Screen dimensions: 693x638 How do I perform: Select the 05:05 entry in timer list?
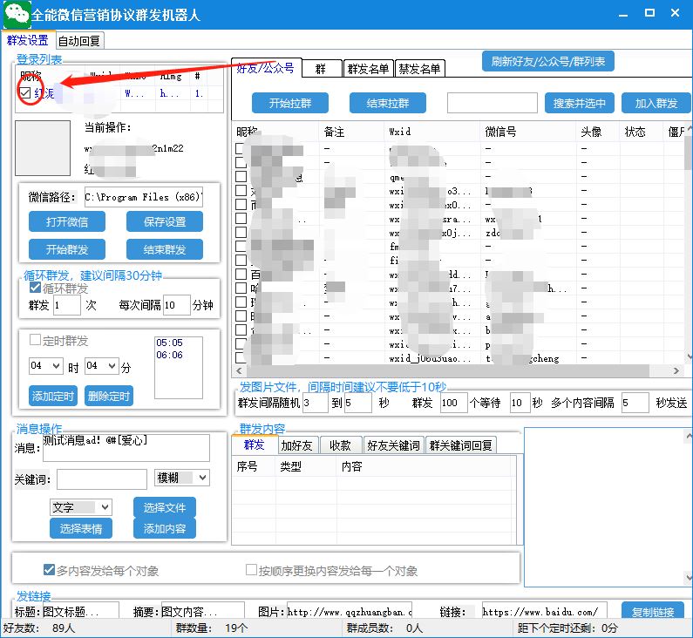click(x=169, y=343)
